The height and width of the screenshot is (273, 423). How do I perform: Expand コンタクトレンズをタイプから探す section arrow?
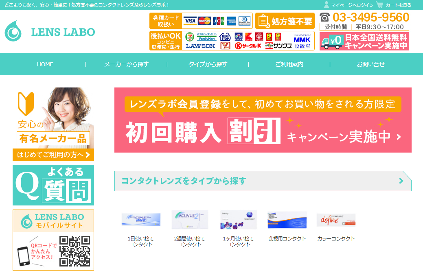[401, 181]
